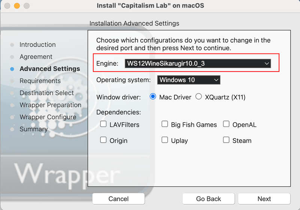Viewport: 300px width, 210px height.
Task: Click the Summary step in sidebar
Action: [33, 129]
